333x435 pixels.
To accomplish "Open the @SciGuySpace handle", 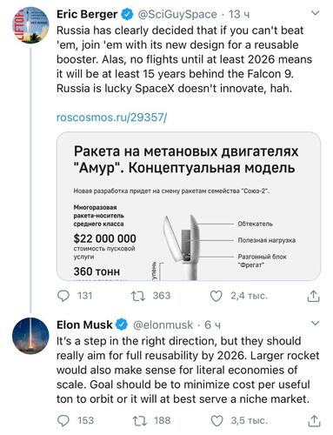I will pyautogui.click(x=177, y=14).
